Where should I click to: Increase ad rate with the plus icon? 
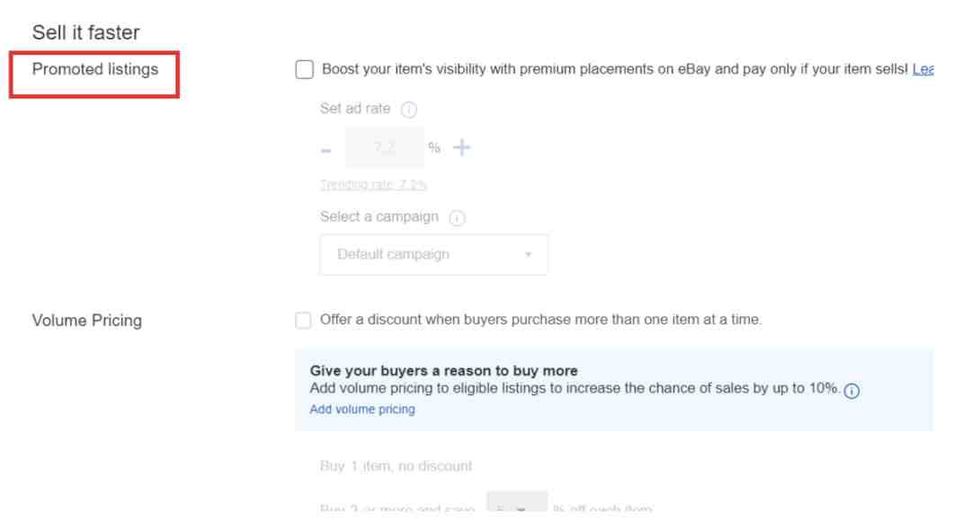coord(462,147)
